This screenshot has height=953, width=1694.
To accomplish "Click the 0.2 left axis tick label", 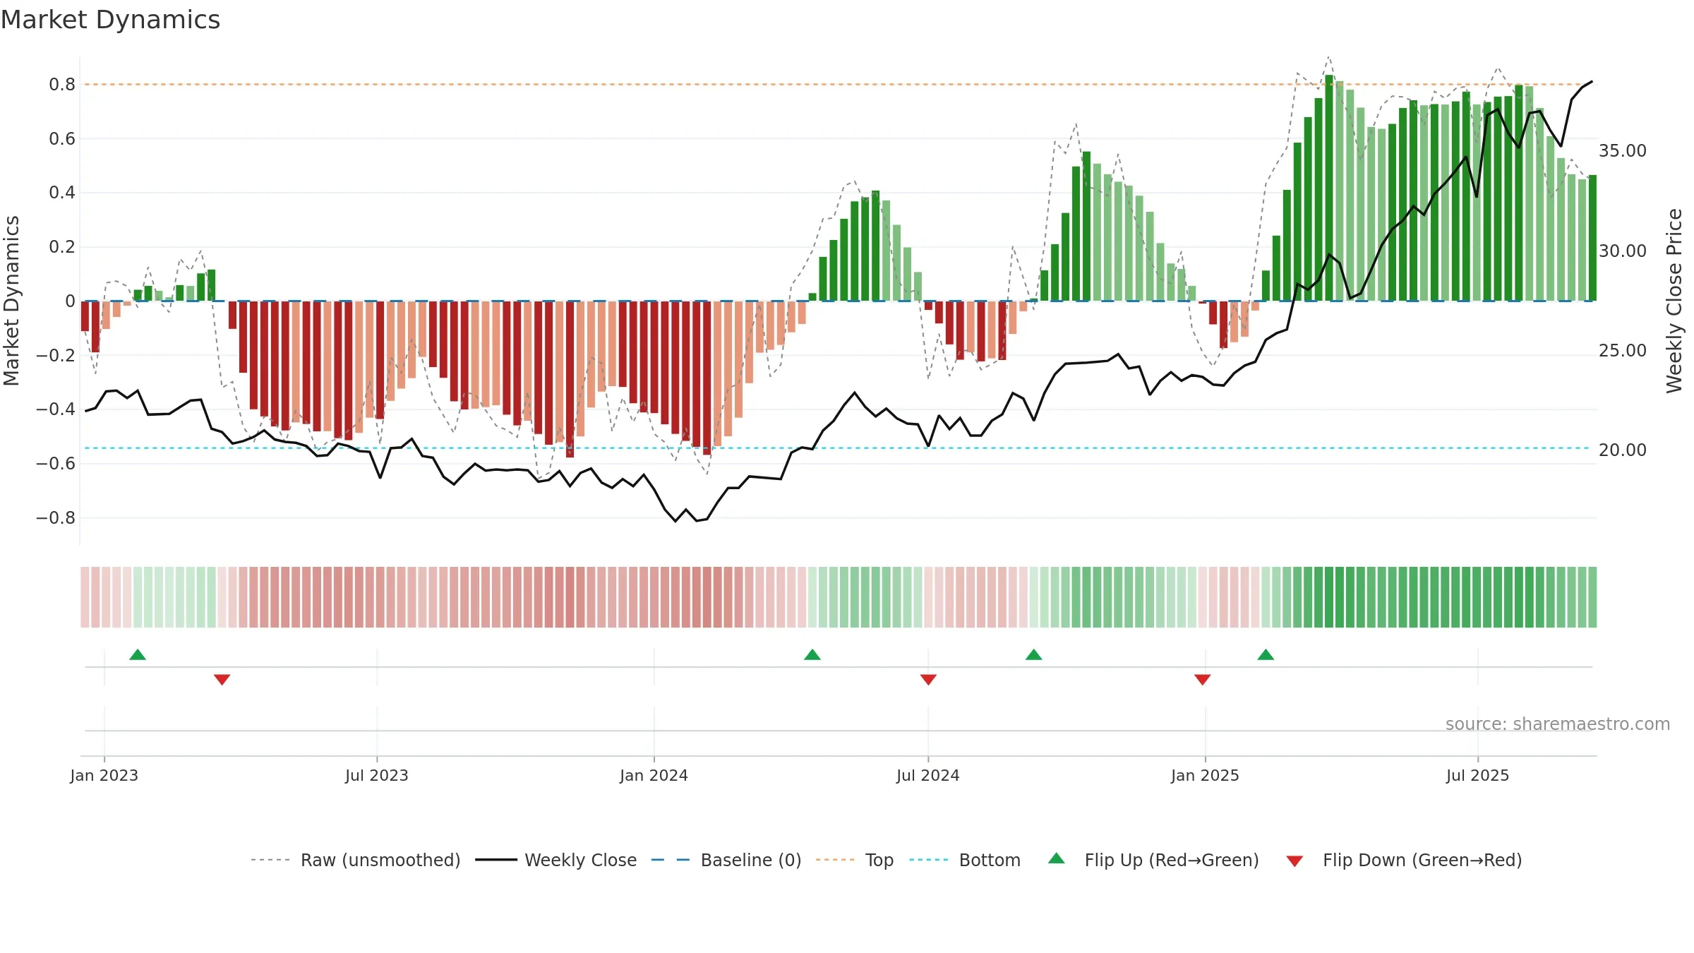I will [x=62, y=247].
